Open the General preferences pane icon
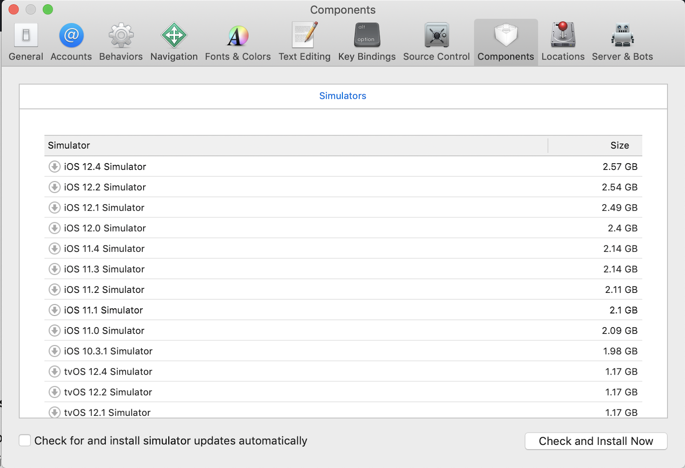685x468 pixels. point(26,35)
